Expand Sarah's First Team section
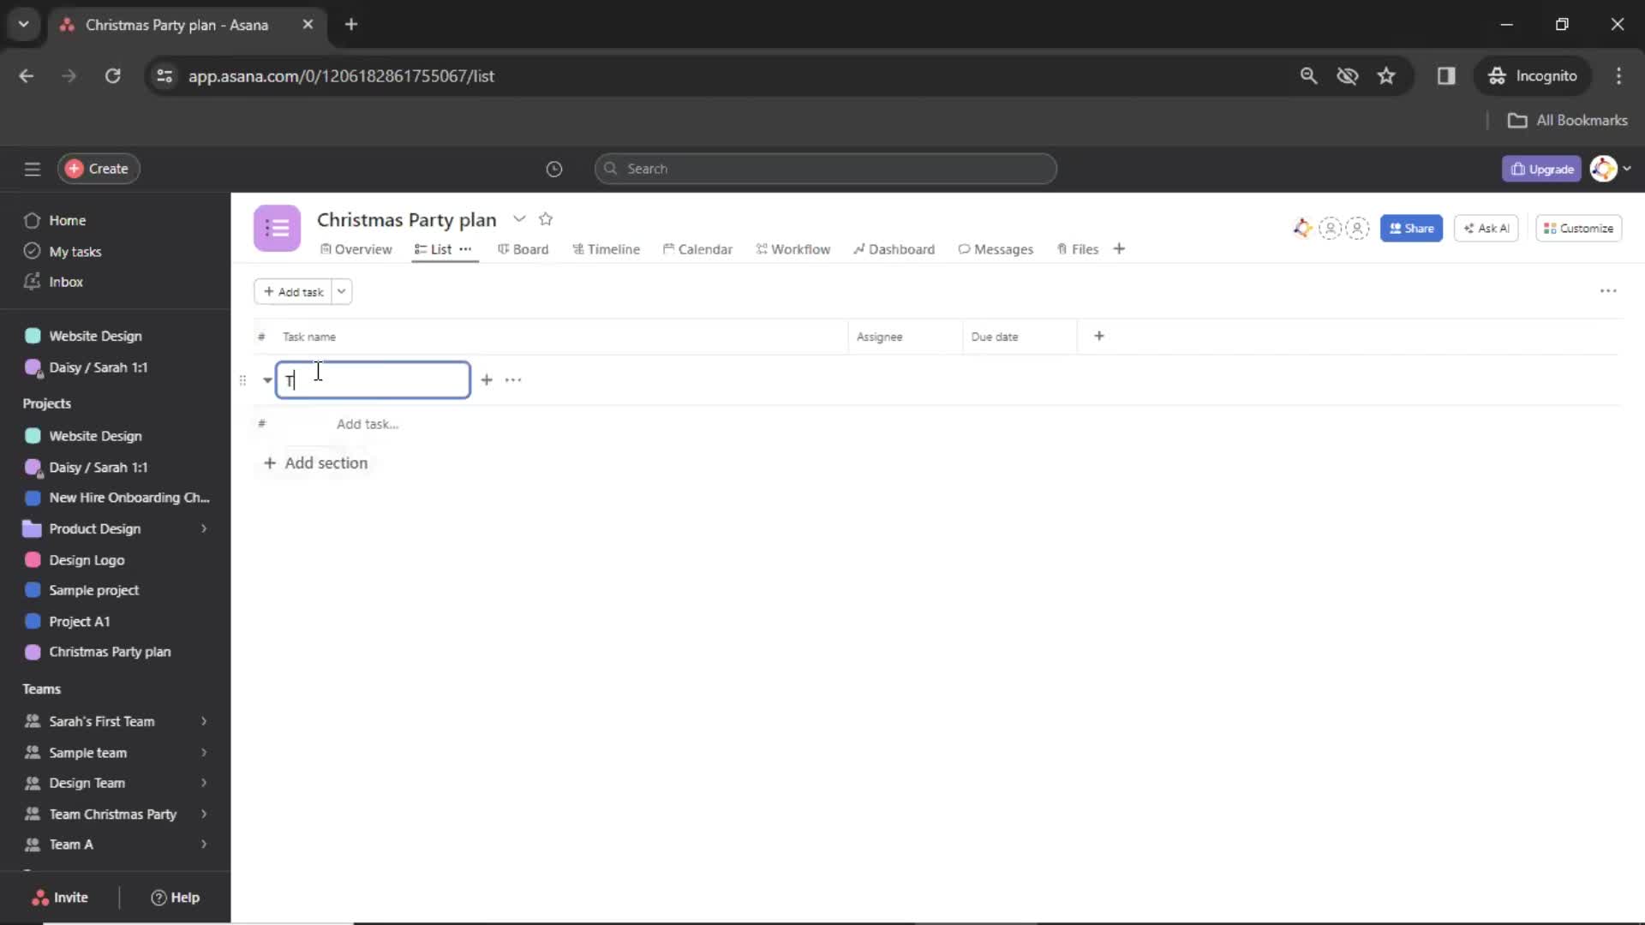This screenshot has height=925, width=1645. pos(203,720)
